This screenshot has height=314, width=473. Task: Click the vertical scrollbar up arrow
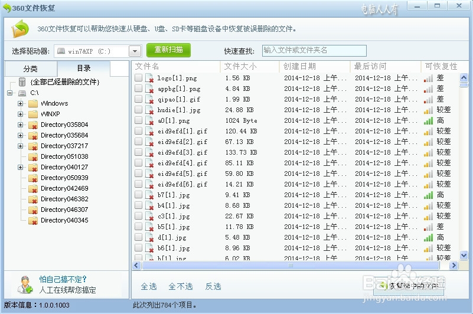[x=464, y=77]
